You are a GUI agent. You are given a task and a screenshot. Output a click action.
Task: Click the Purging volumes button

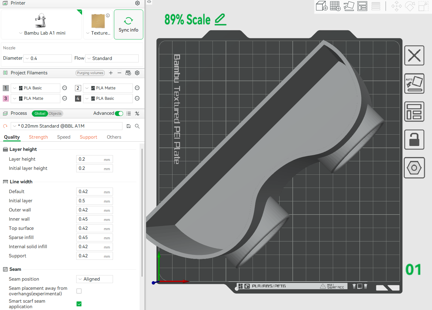point(90,73)
